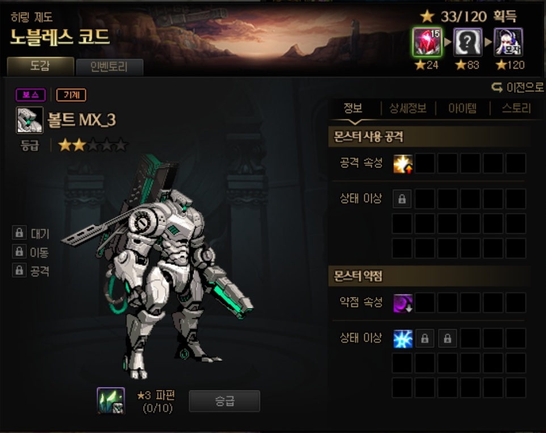Click the red crystal reward icon at star 24

click(427, 42)
